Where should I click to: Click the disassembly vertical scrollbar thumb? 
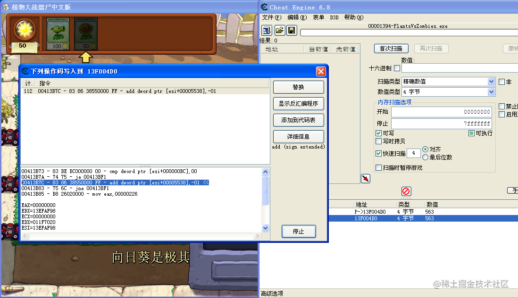coord(265,190)
